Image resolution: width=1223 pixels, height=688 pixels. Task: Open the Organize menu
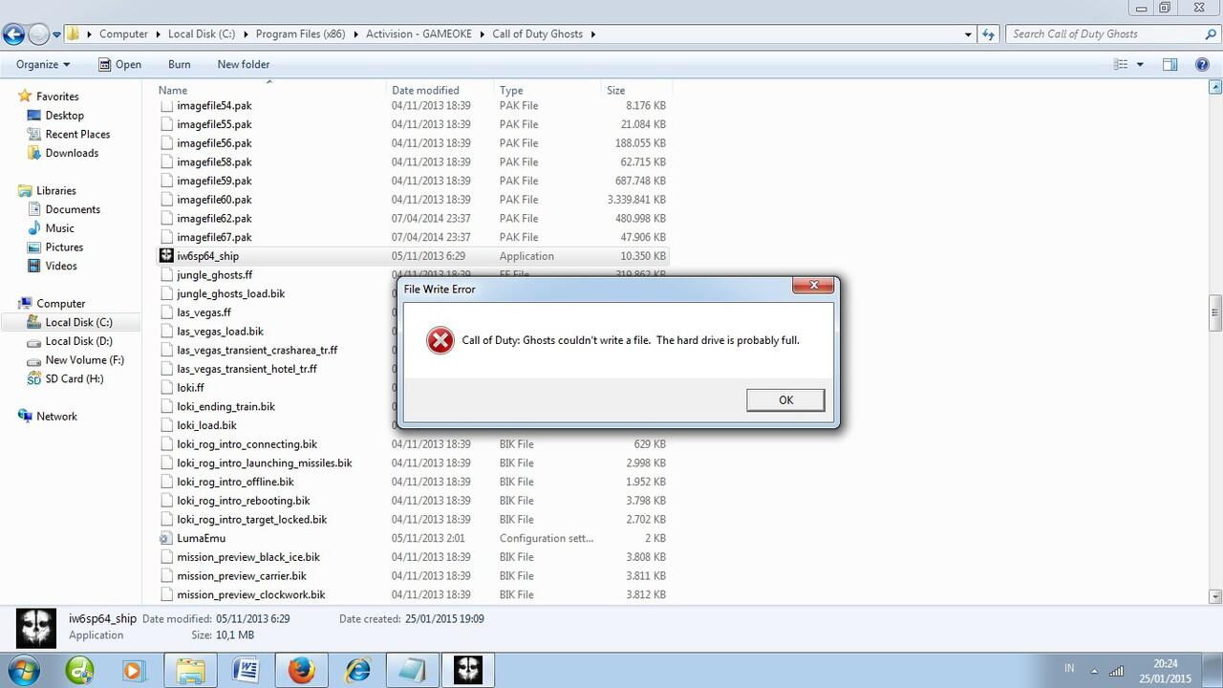43,64
